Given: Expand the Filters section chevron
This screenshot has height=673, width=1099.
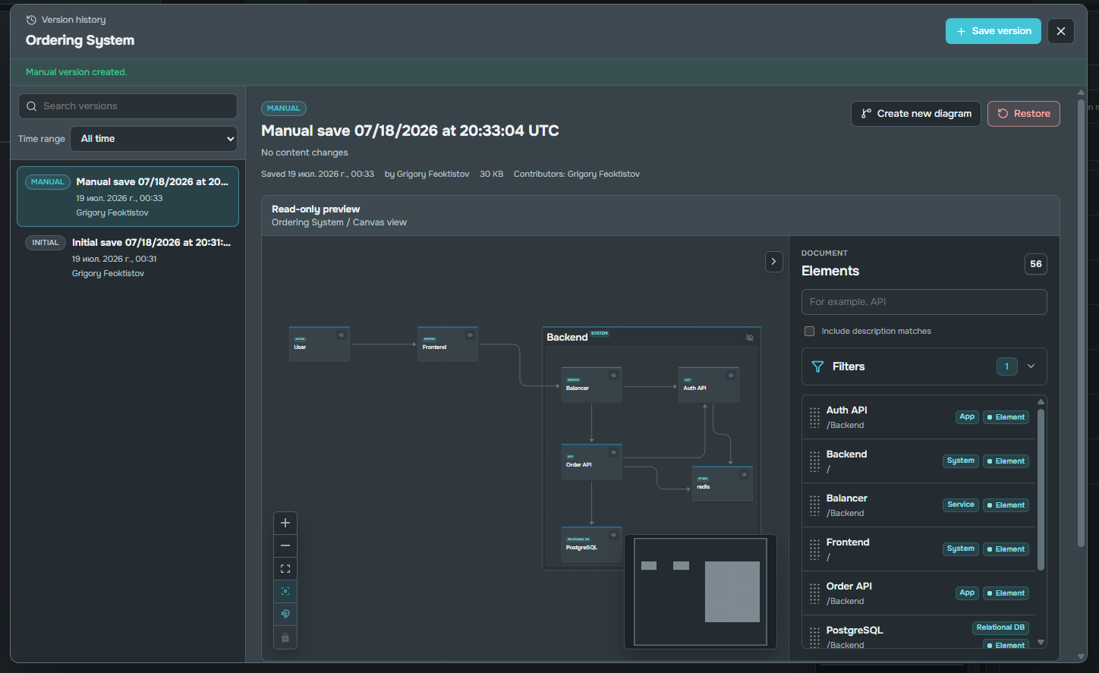Looking at the screenshot, I should coord(1031,366).
